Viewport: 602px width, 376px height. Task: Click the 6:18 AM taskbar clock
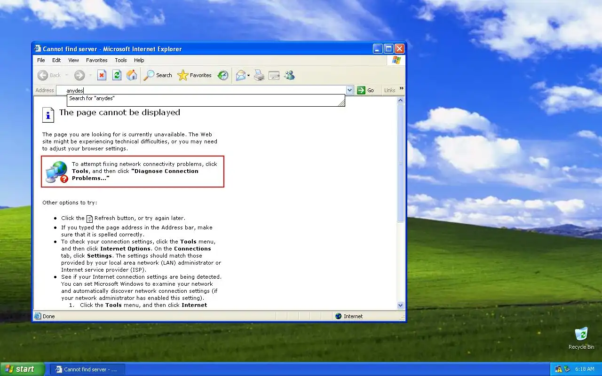585,369
